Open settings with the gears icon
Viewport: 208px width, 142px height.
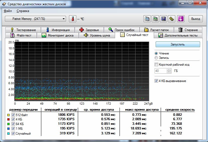(x=171, y=19)
